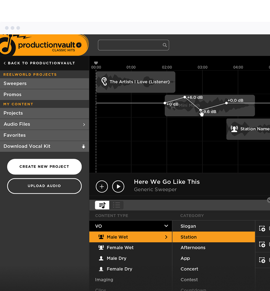The image size is (270, 291).
Task: Expand the Audio Files submenu chevron
Action: (84, 124)
